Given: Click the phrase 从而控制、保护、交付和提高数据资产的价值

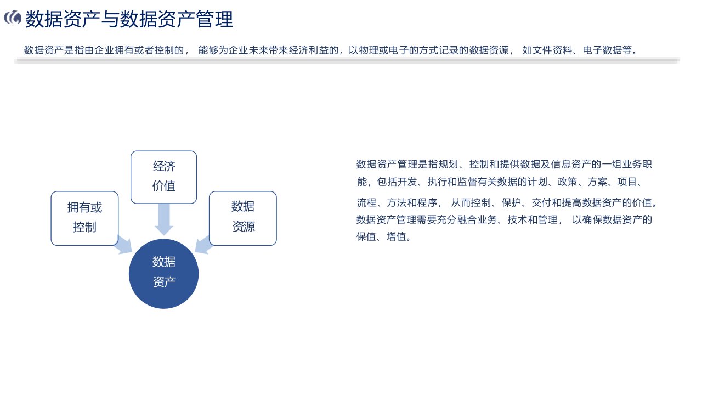Looking at the screenshot, I should coord(554,202).
